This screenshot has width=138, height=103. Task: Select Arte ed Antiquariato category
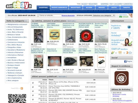(15, 27)
